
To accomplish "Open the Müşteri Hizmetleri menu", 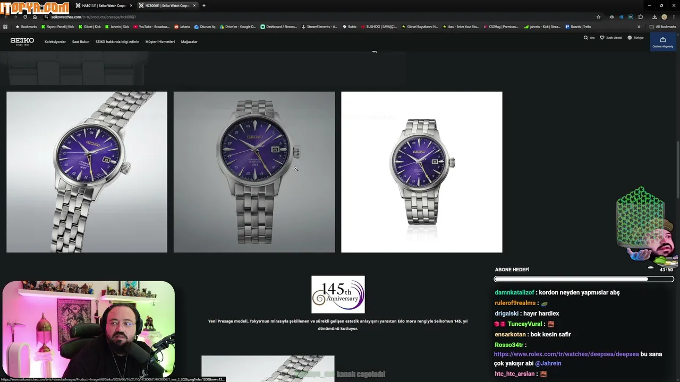I will click(160, 42).
